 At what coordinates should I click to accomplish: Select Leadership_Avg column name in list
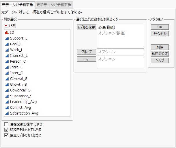click(23, 102)
